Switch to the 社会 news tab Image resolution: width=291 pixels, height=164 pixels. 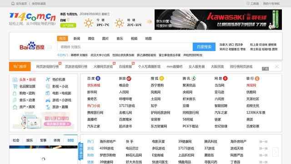click(16, 140)
